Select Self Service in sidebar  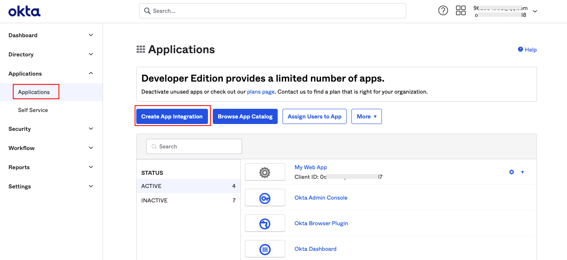coord(33,110)
